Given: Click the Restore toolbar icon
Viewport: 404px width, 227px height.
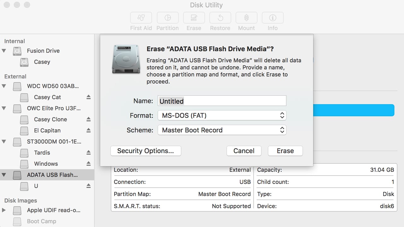Looking at the screenshot, I should [x=220, y=18].
